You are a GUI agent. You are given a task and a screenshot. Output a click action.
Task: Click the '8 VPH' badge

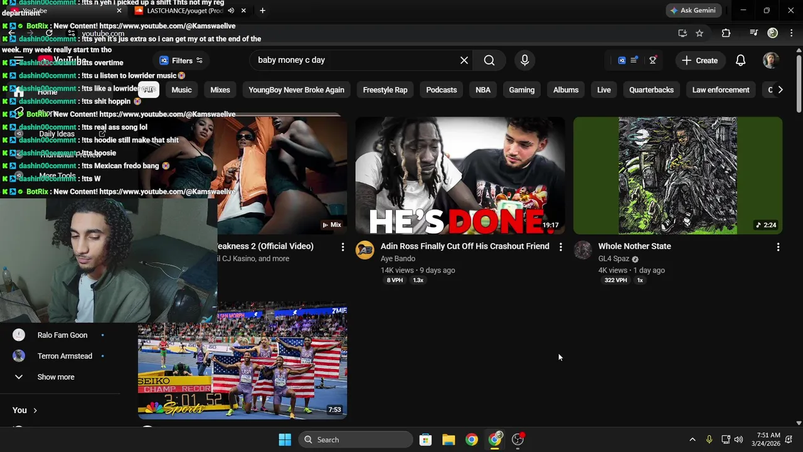pos(395,280)
